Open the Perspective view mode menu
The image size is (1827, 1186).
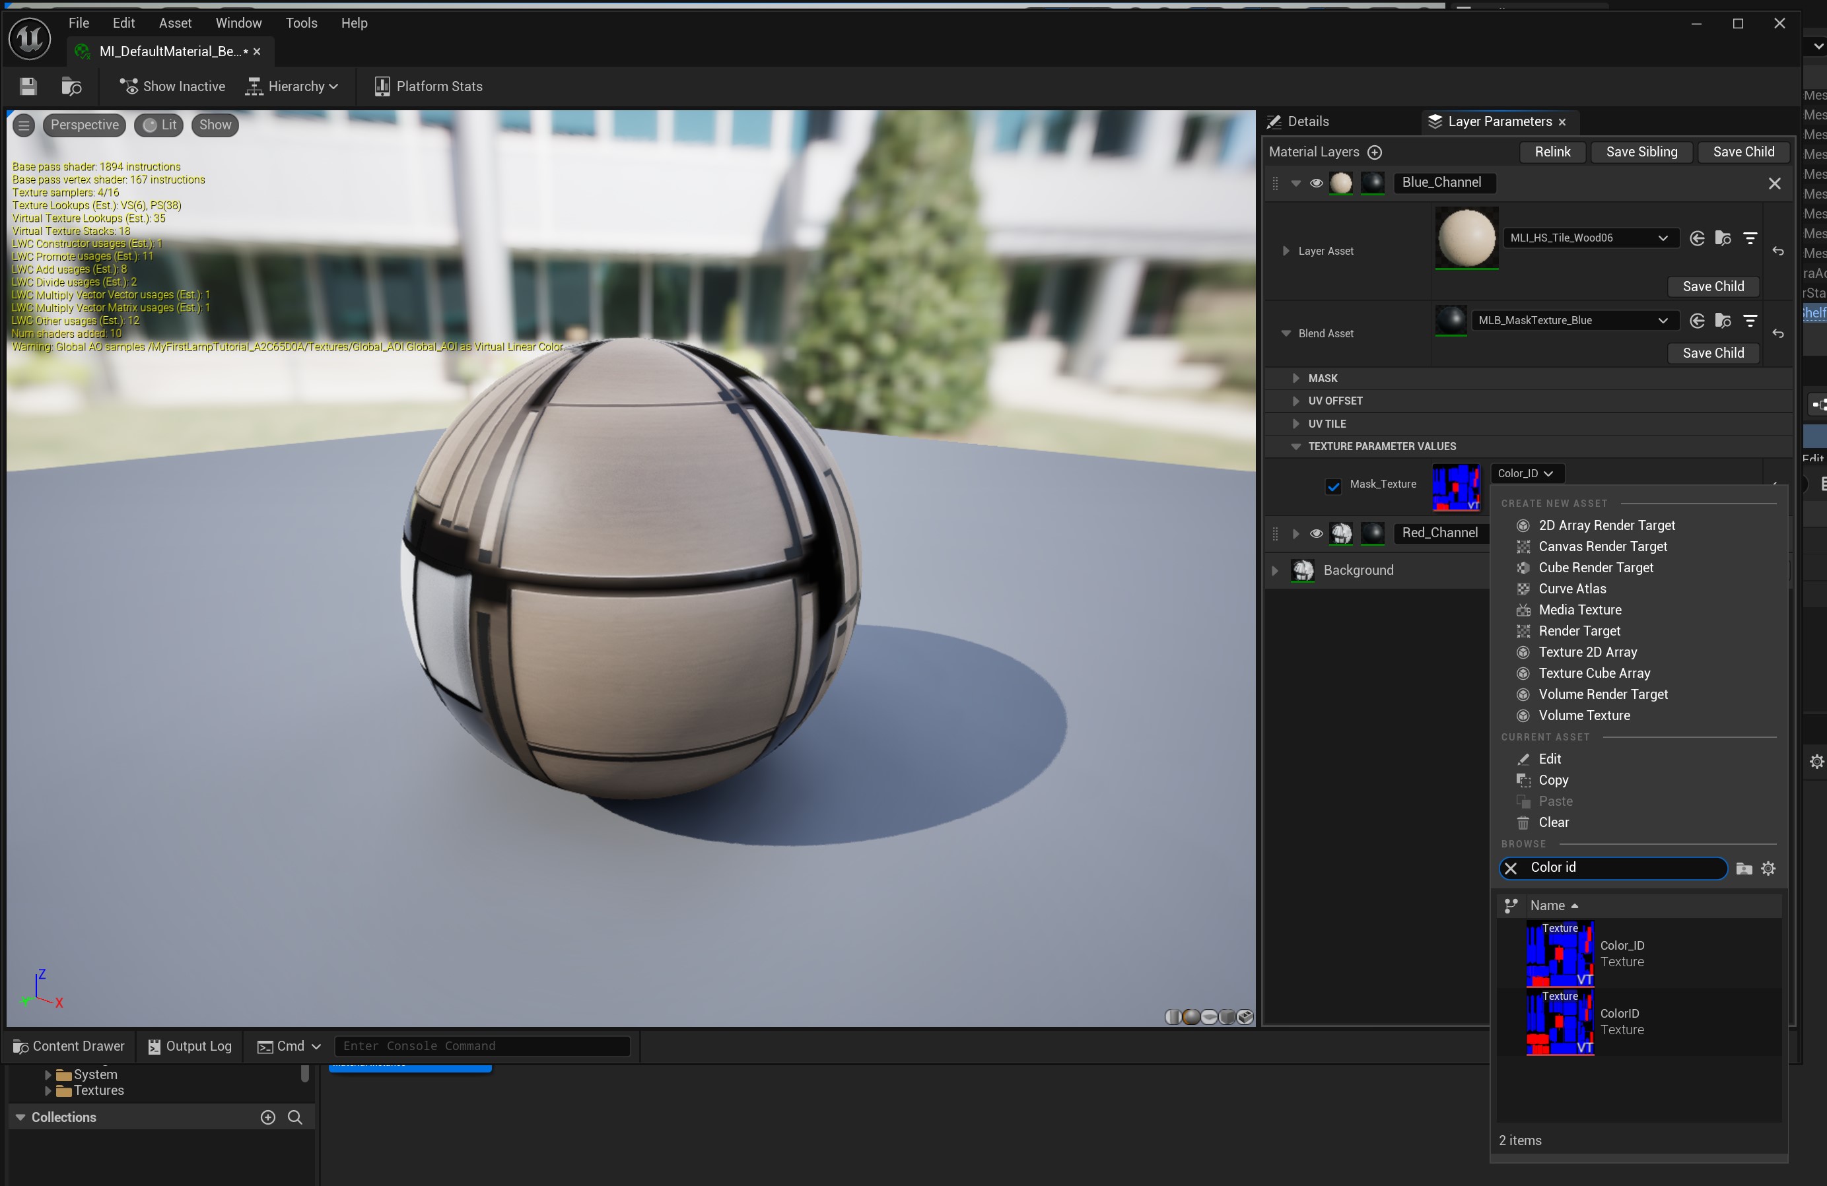[x=85, y=125]
